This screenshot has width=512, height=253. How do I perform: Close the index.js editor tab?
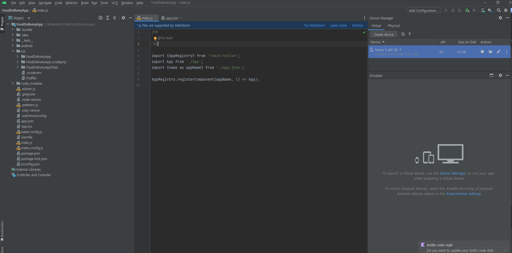coord(156,18)
